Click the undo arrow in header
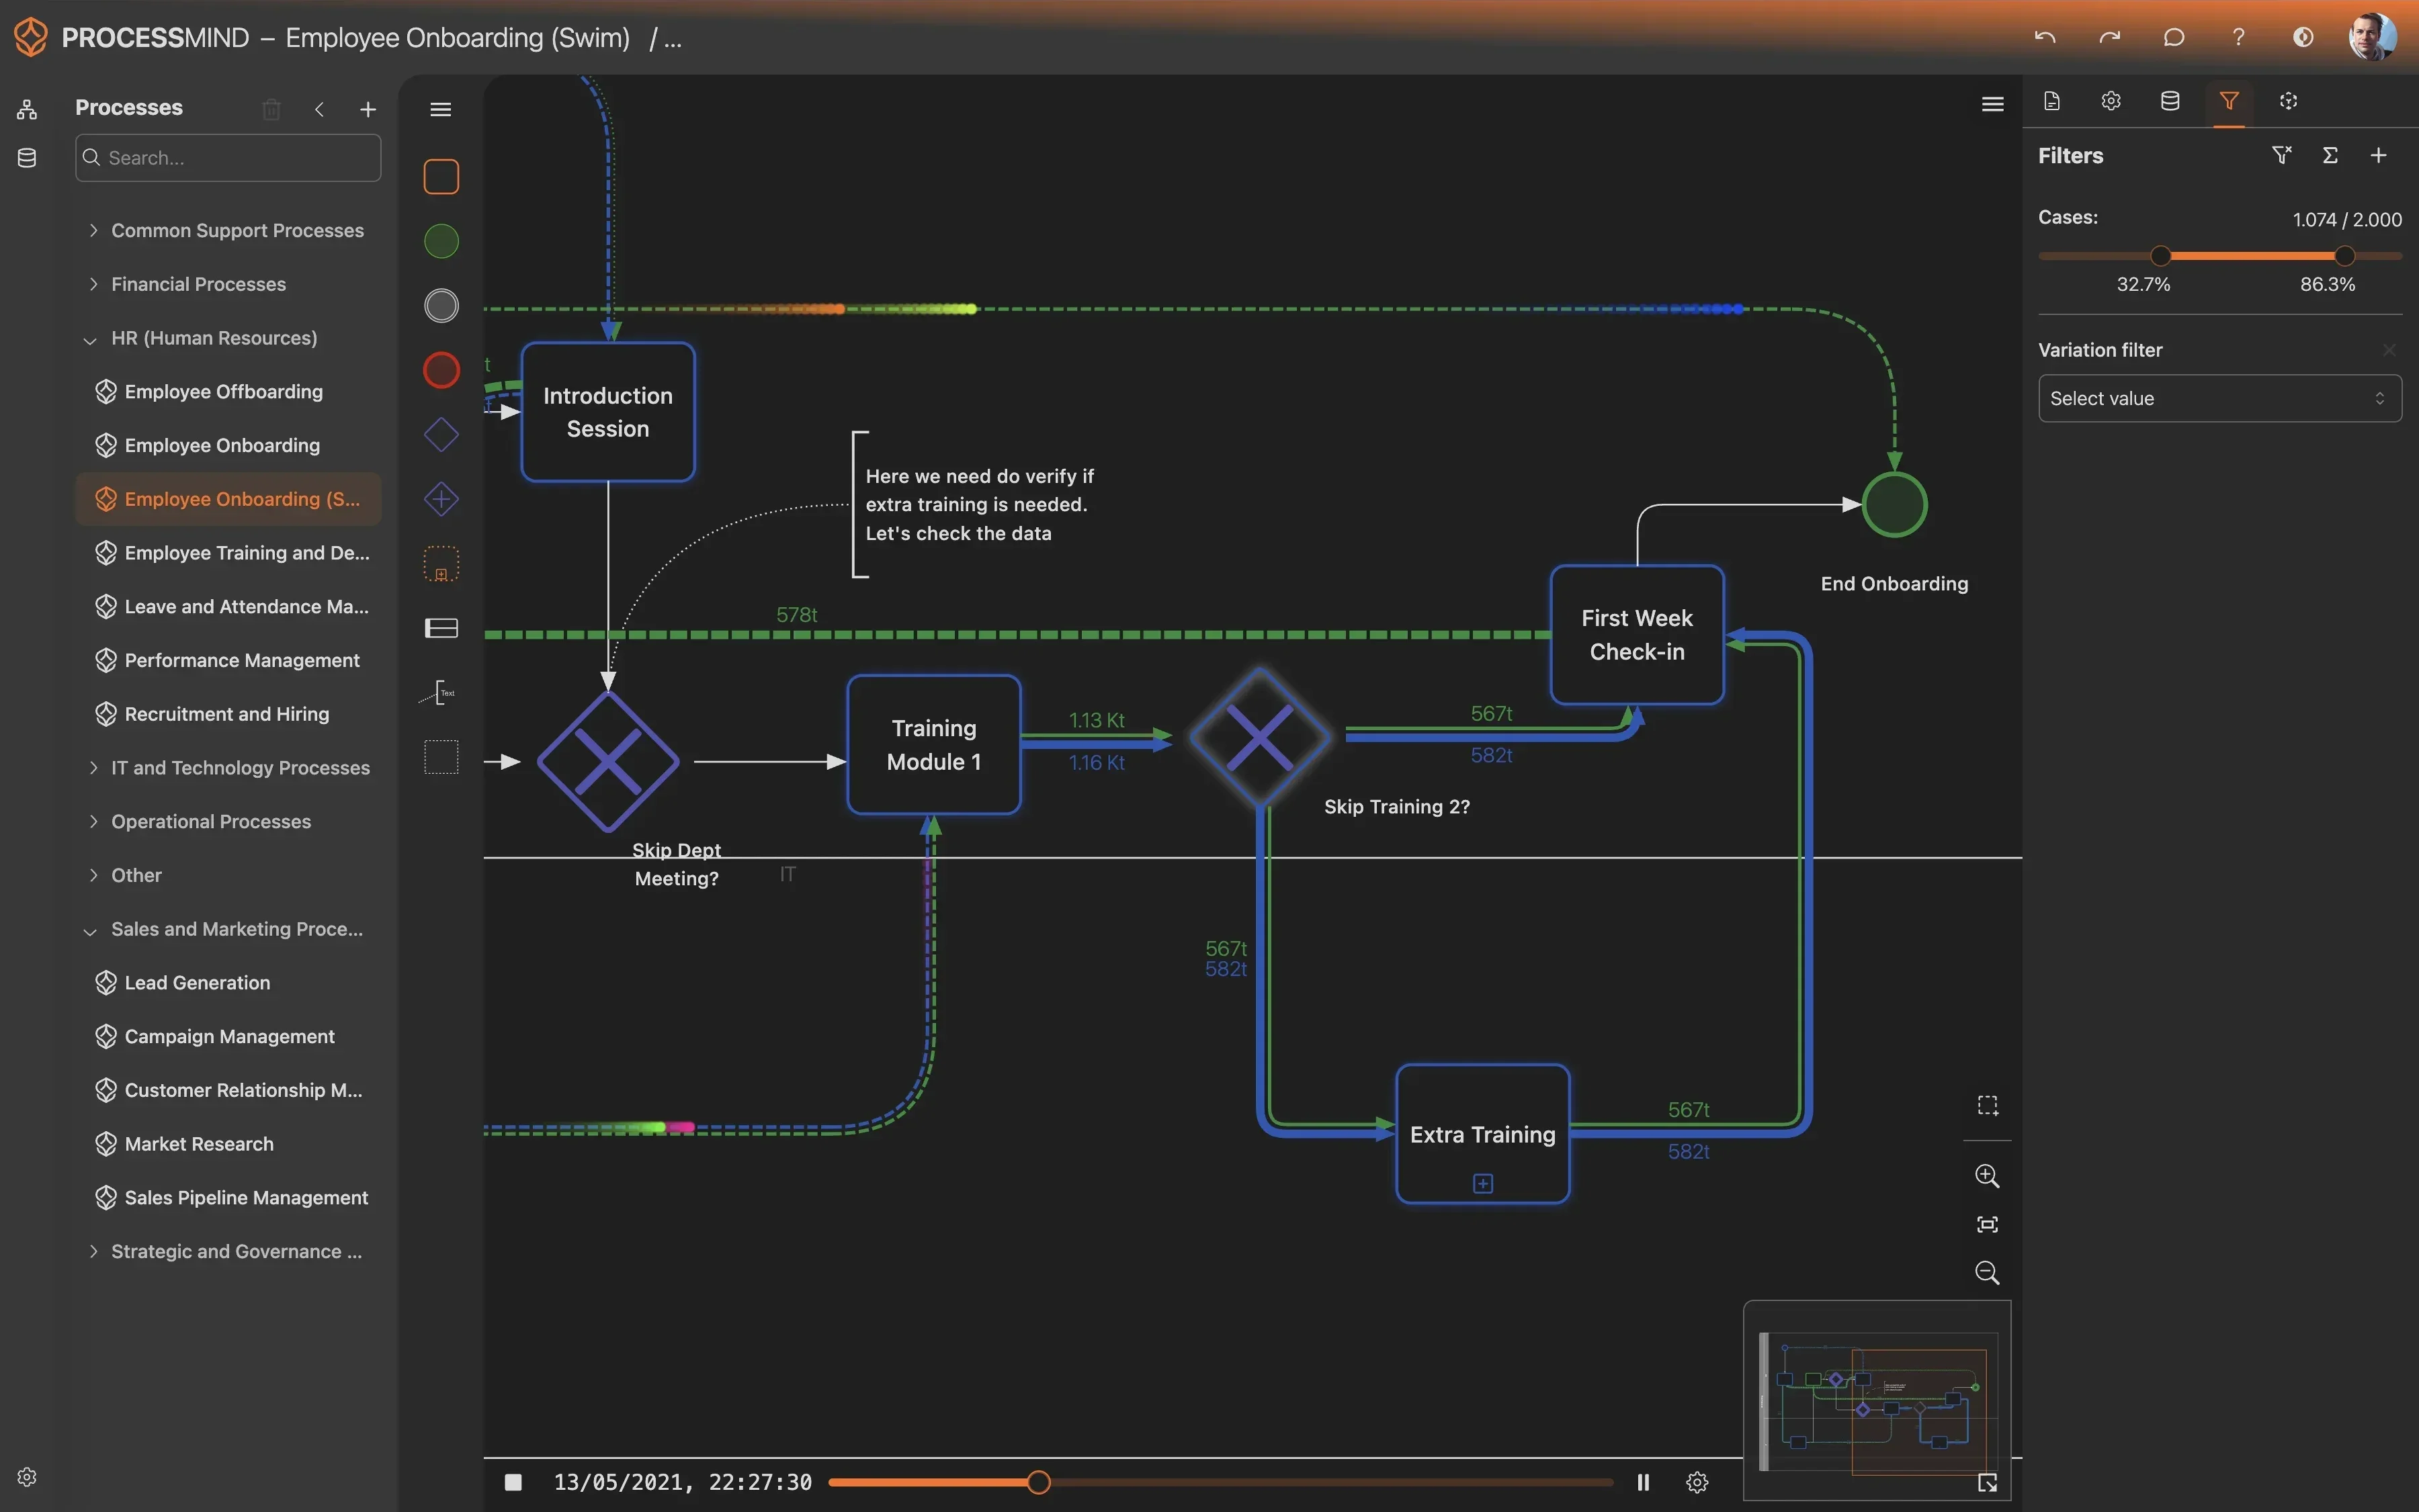 tap(2045, 37)
